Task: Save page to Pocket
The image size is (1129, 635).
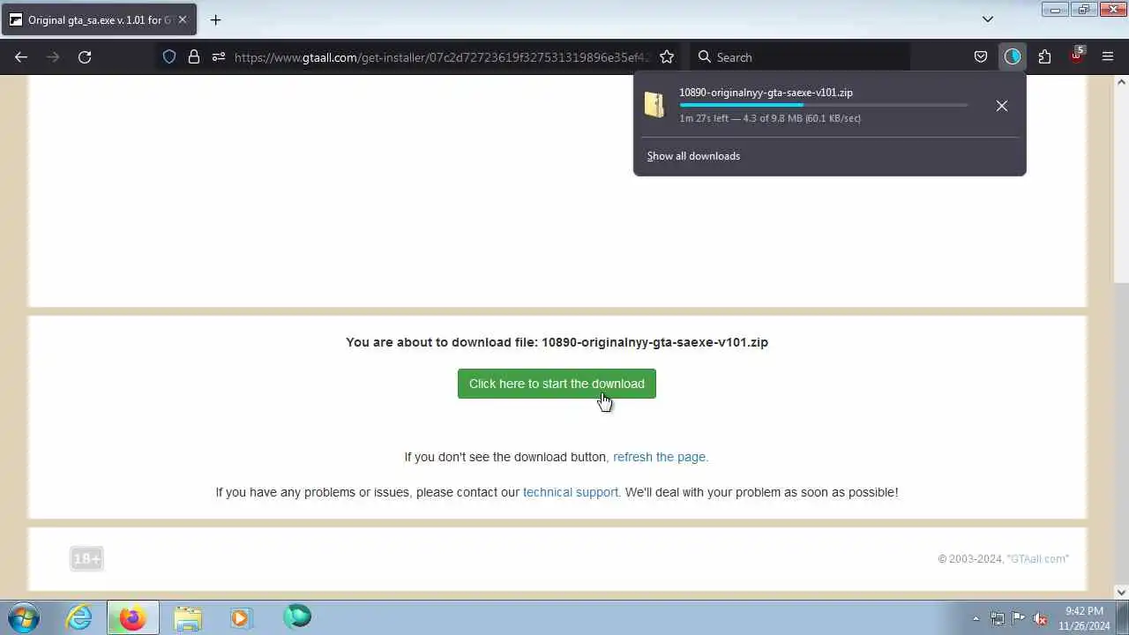Action: [x=981, y=57]
